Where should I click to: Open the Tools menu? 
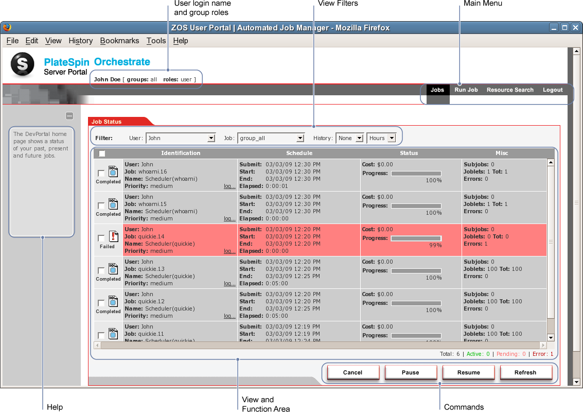(x=156, y=41)
